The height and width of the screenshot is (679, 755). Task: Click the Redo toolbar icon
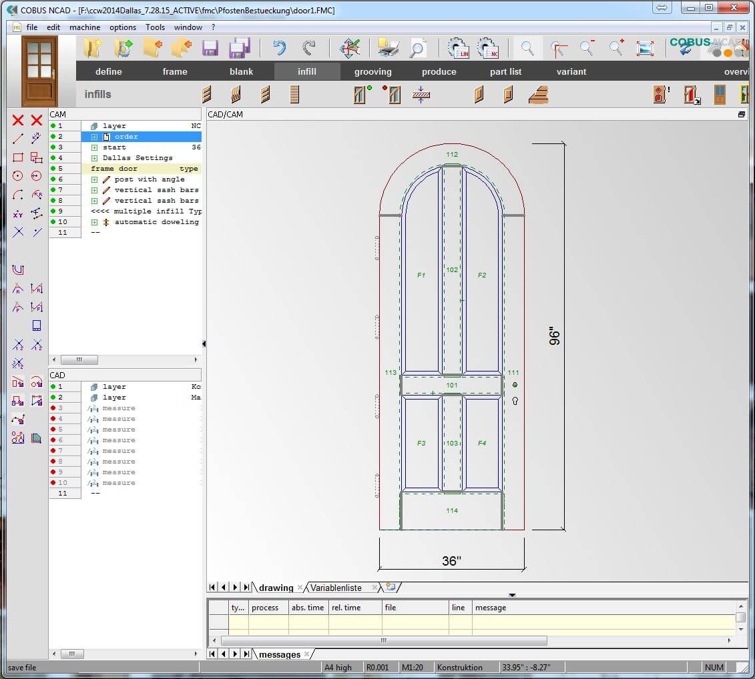coord(310,47)
